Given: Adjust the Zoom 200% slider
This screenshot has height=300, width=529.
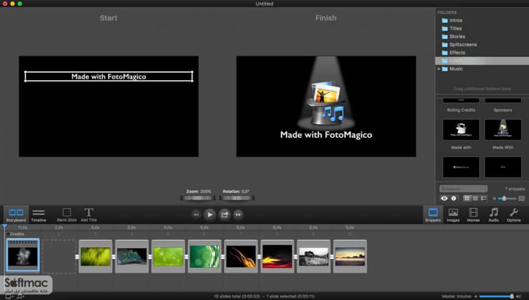Looking at the screenshot, I should pyautogui.click(x=197, y=198).
